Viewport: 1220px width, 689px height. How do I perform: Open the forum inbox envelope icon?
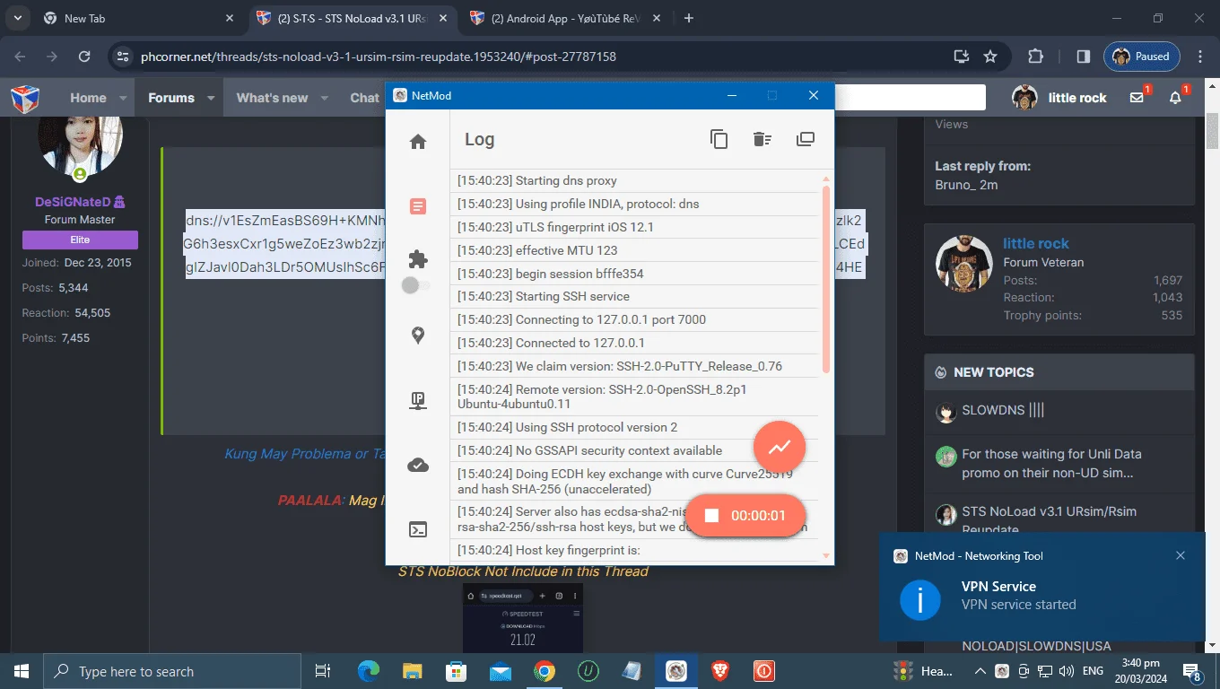(1137, 98)
